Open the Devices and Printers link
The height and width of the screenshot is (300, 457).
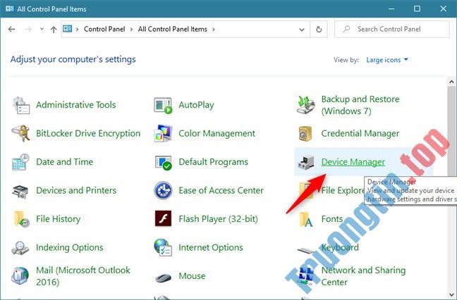tap(76, 190)
